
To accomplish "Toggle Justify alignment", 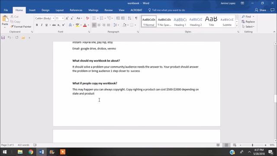I will click(109, 25).
